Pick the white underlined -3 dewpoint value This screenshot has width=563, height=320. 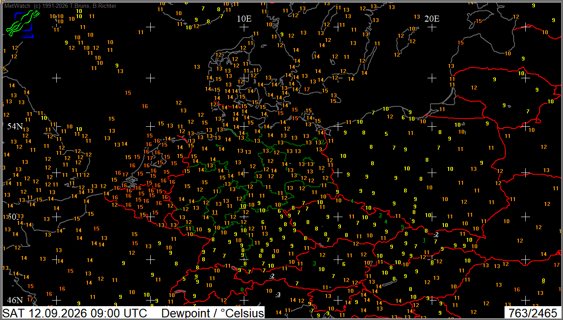tap(278, 294)
